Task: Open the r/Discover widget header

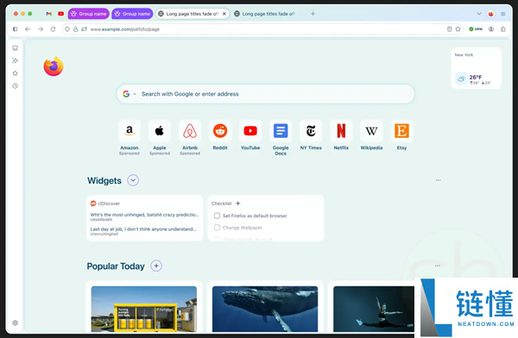Action: coord(105,203)
